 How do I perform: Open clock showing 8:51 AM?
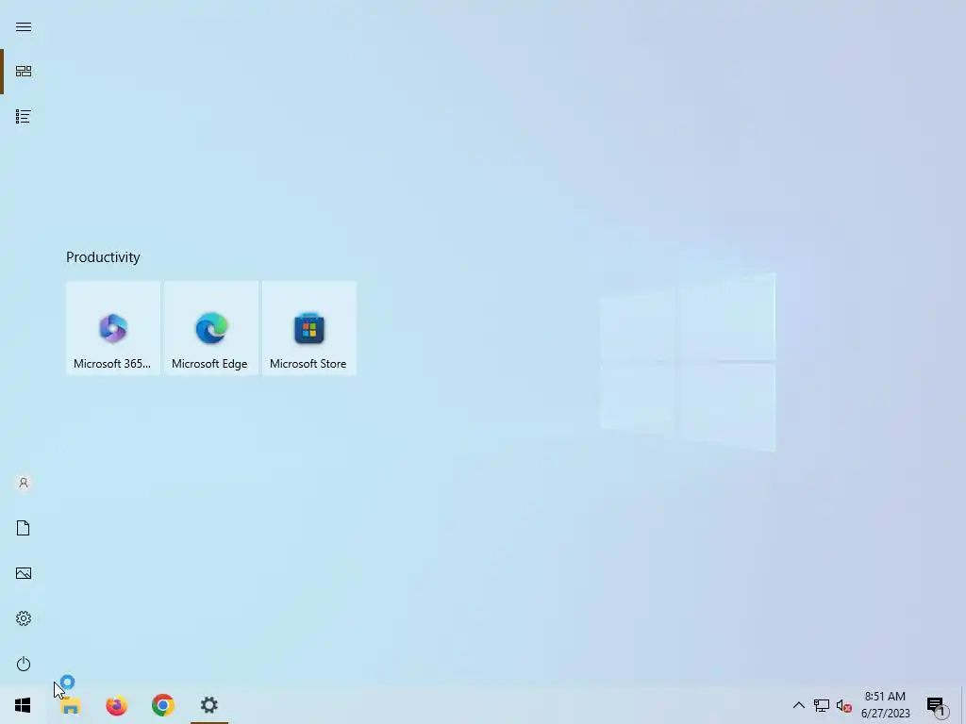[x=885, y=705]
